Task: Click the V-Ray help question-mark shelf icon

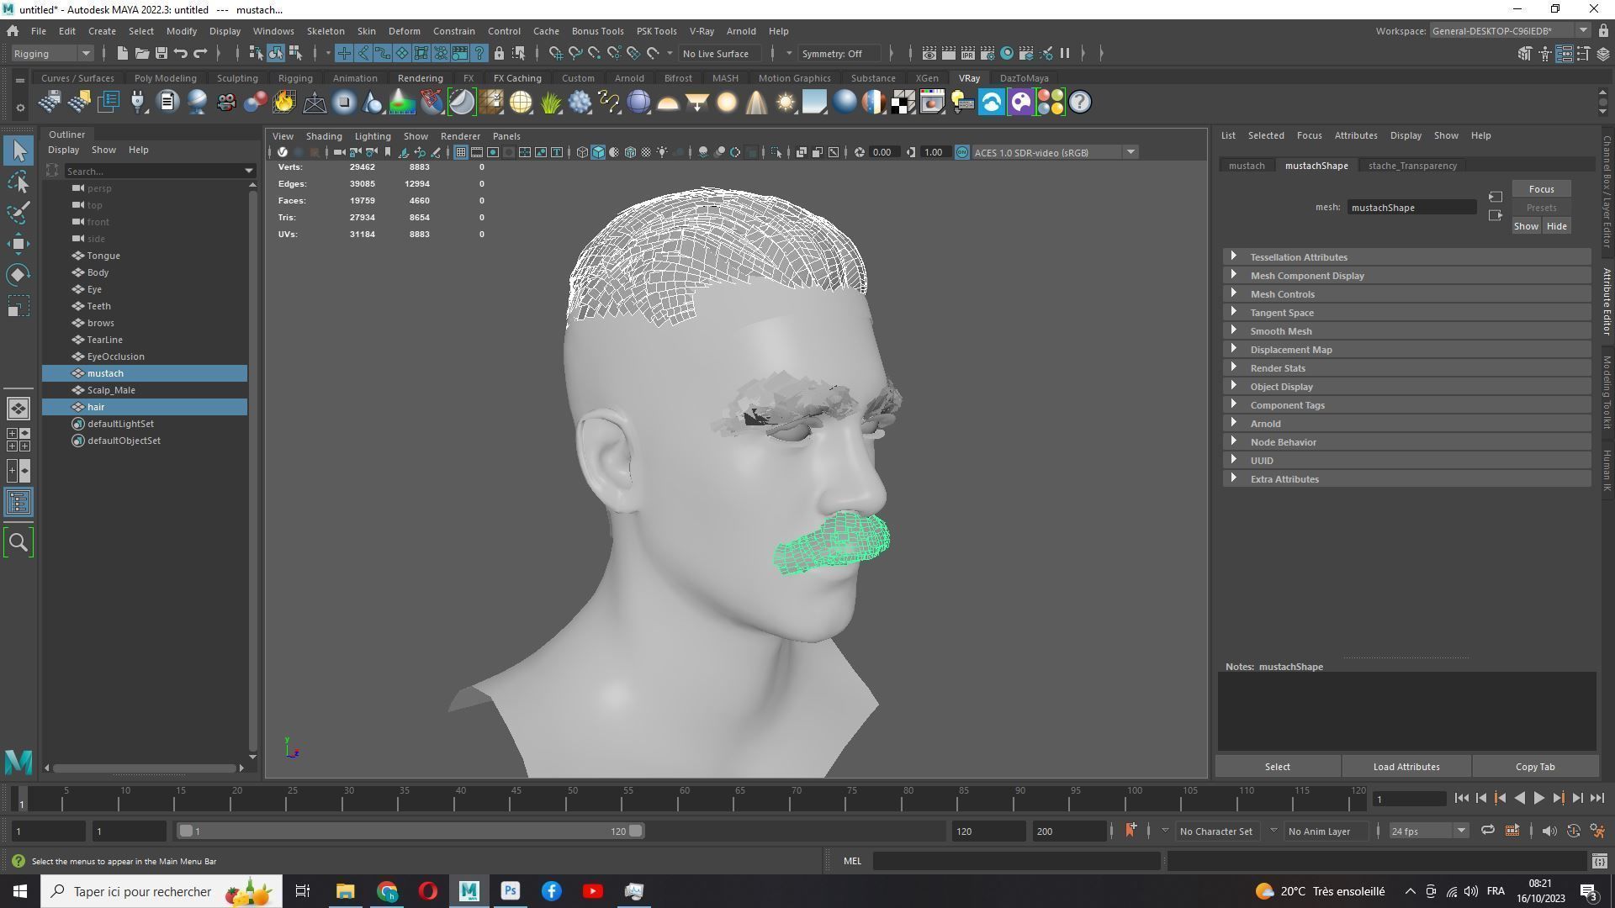Action: tap(1080, 103)
